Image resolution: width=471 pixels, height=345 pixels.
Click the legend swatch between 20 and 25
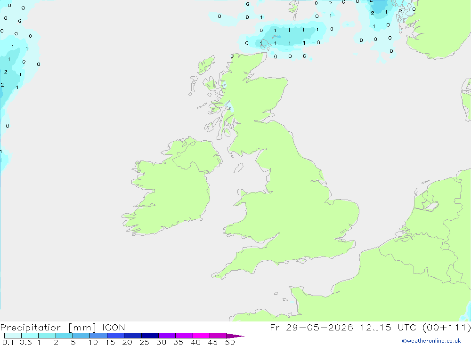pyautogui.click(x=133, y=336)
